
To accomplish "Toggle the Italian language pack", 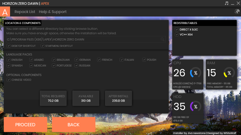I will click(x=122, y=60).
